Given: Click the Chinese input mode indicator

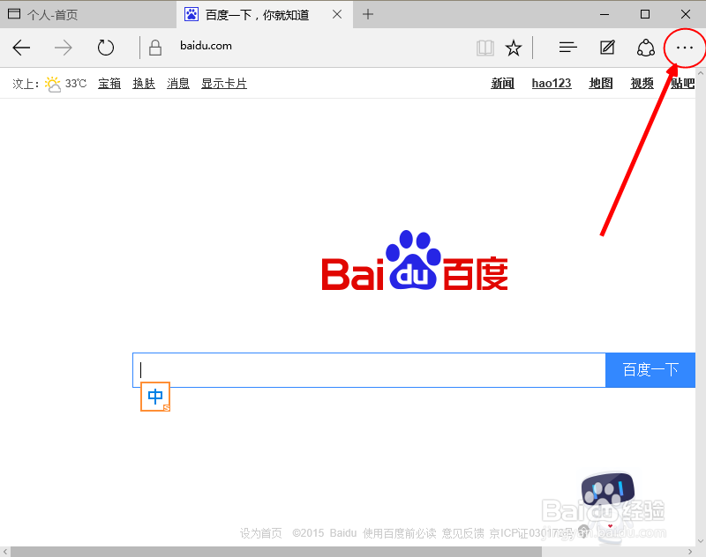Looking at the screenshot, I should (155, 397).
